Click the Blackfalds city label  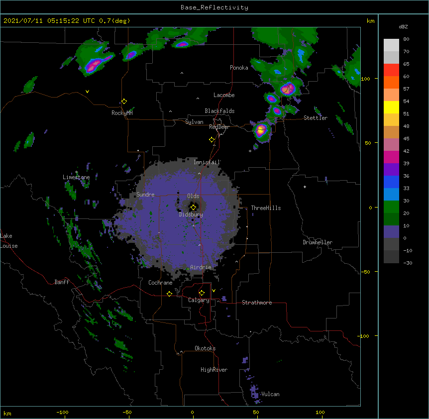point(219,111)
